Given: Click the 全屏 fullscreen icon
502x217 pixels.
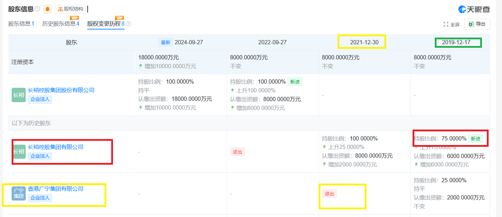Looking at the screenshot, I should 446,25.
